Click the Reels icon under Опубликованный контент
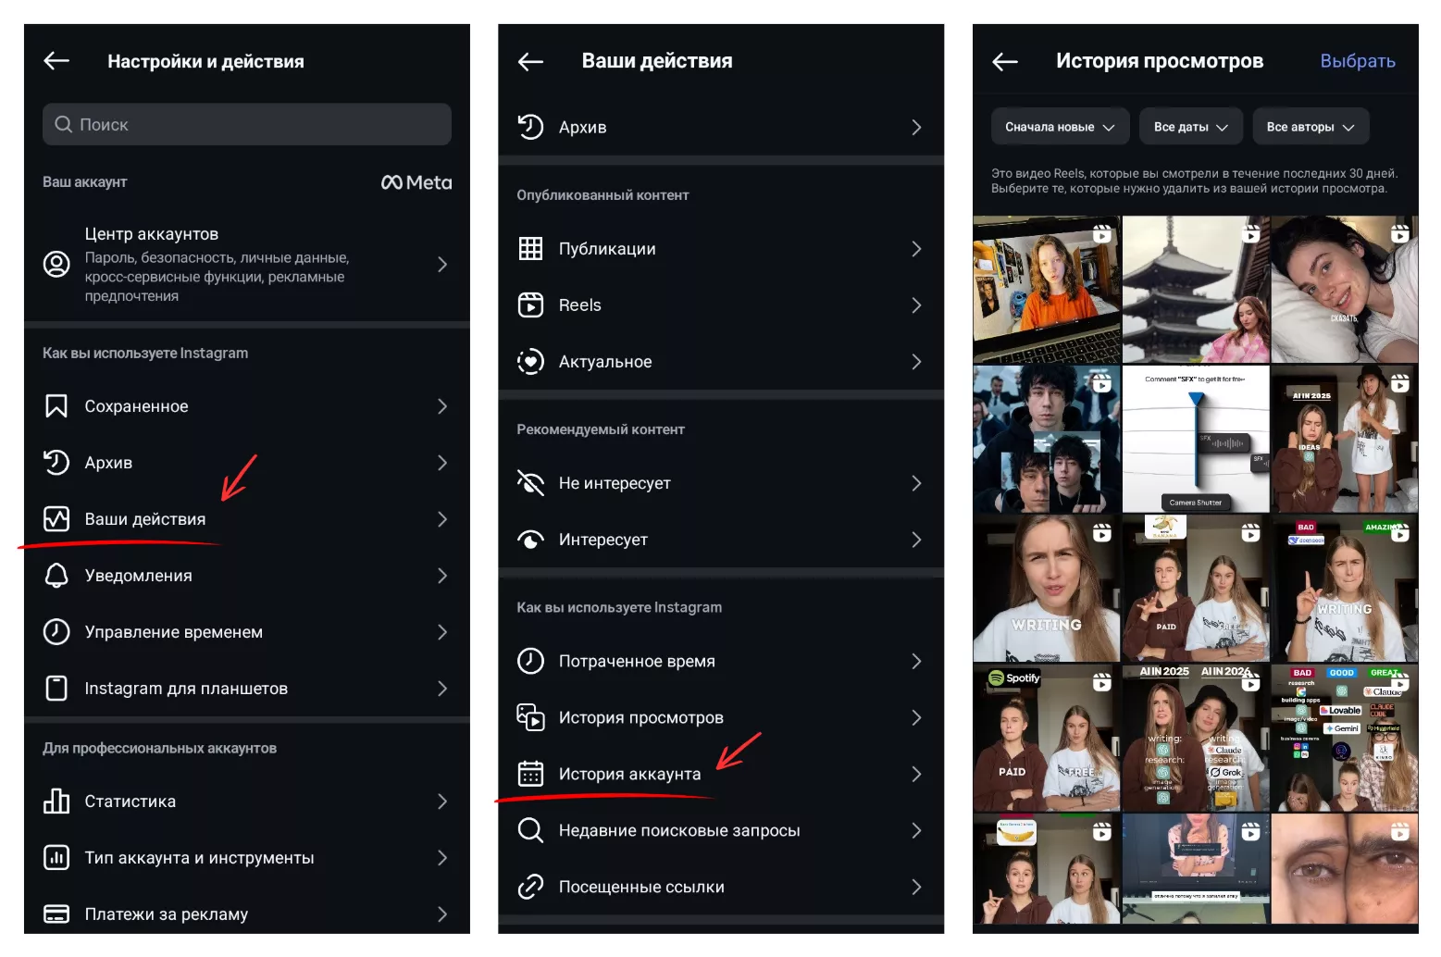1441x957 pixels. coord(530,304)
